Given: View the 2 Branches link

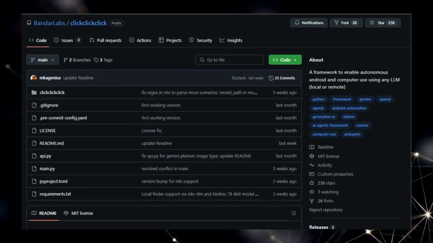Looking at the screenshot, I should click(77, 60).
